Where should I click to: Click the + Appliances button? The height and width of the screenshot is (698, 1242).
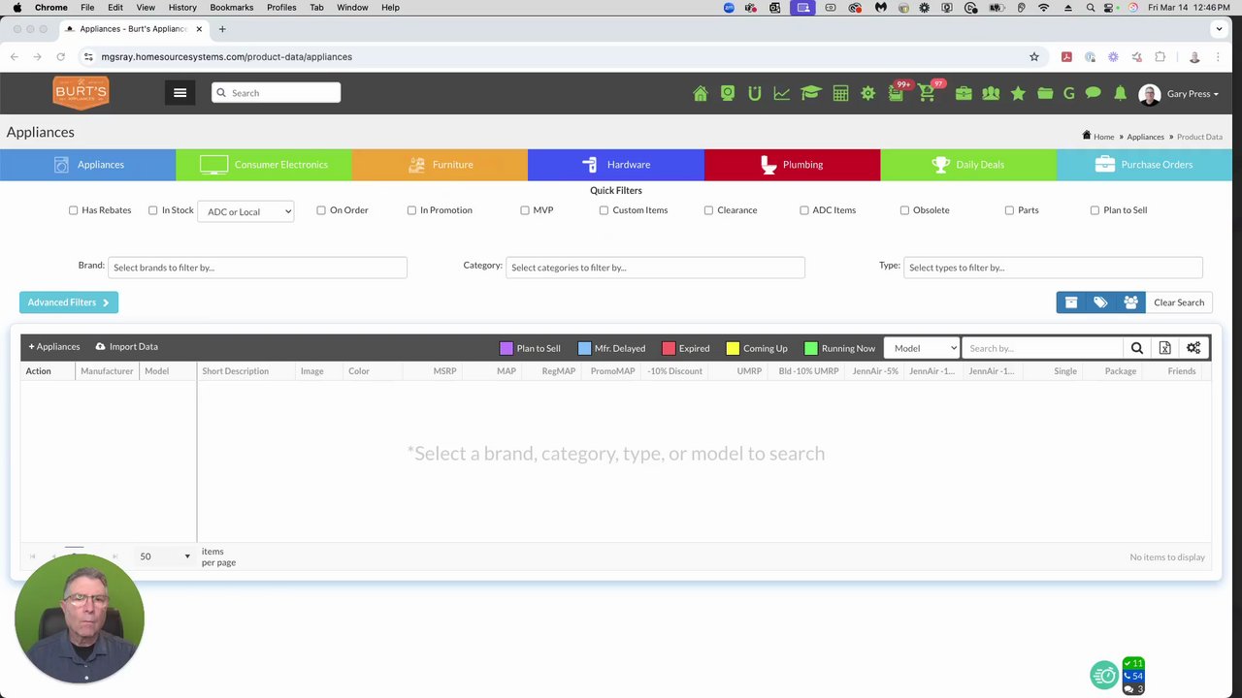tap(54, 346)
